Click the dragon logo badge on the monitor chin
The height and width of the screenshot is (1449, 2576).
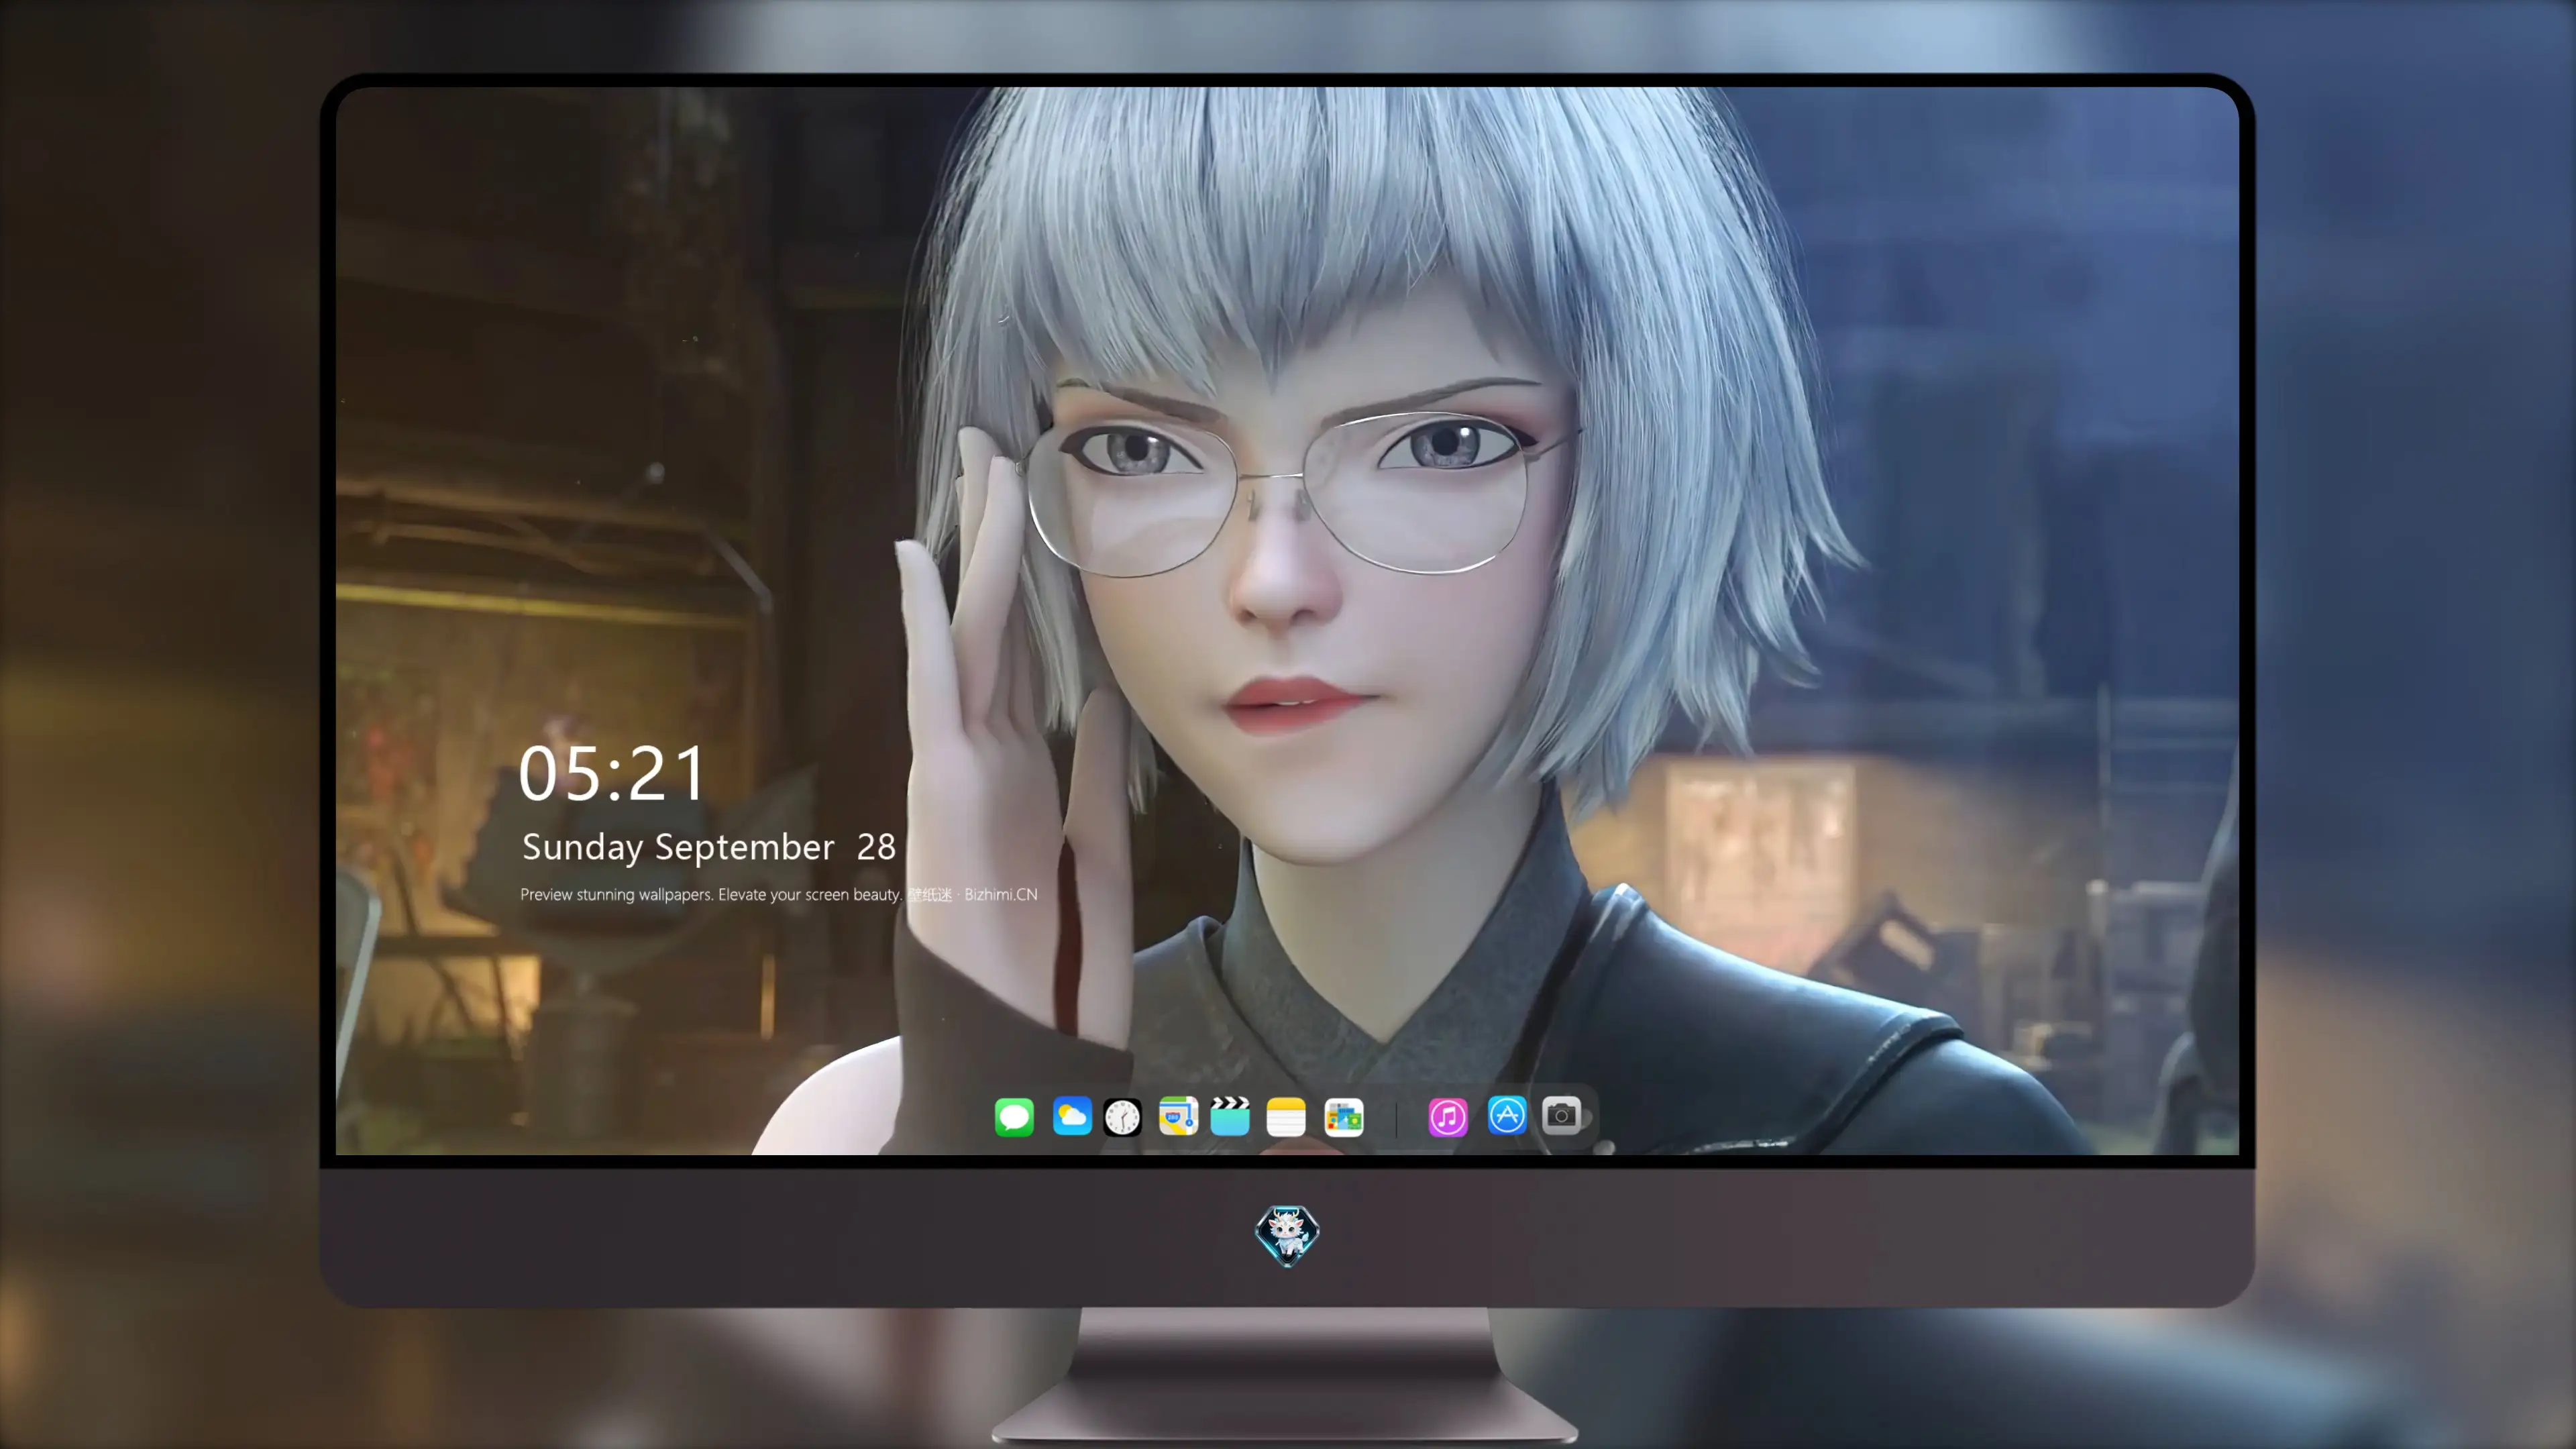1287,1235
